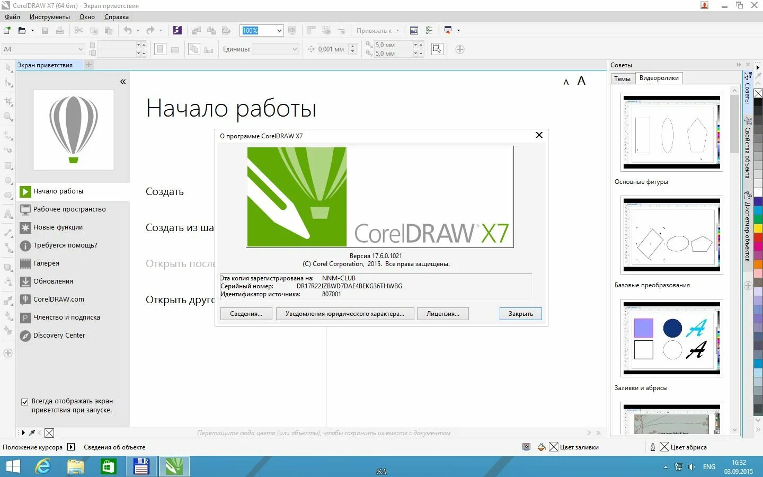Click 'Уведомления юридического характера...' button

tap(344, 314)
